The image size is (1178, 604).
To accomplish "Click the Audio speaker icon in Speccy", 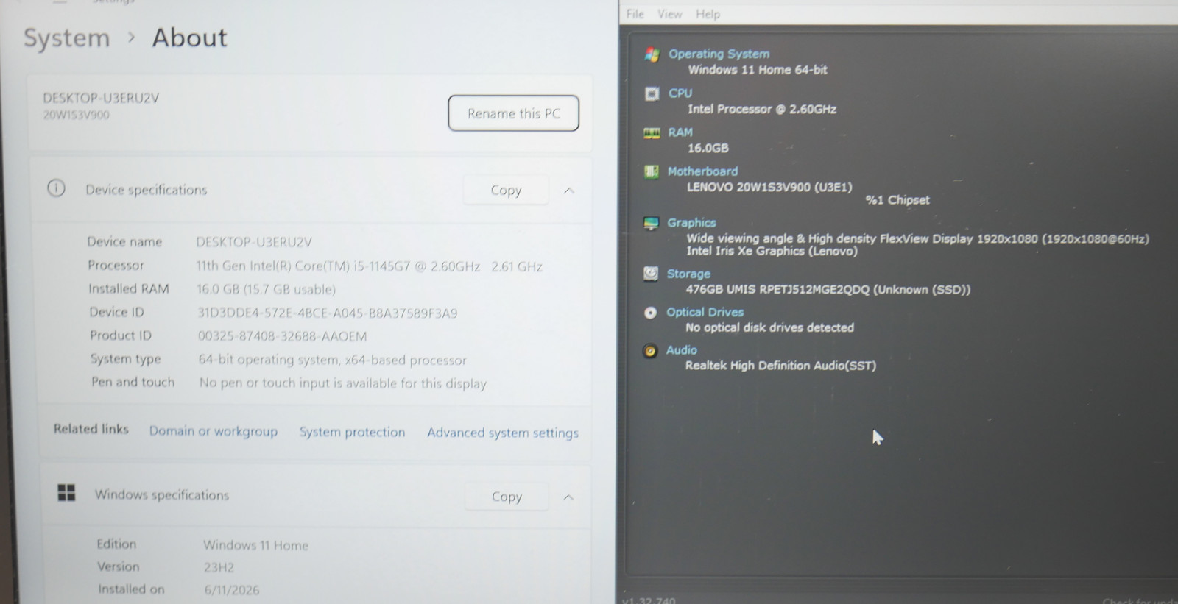I will tap(650, 351).
